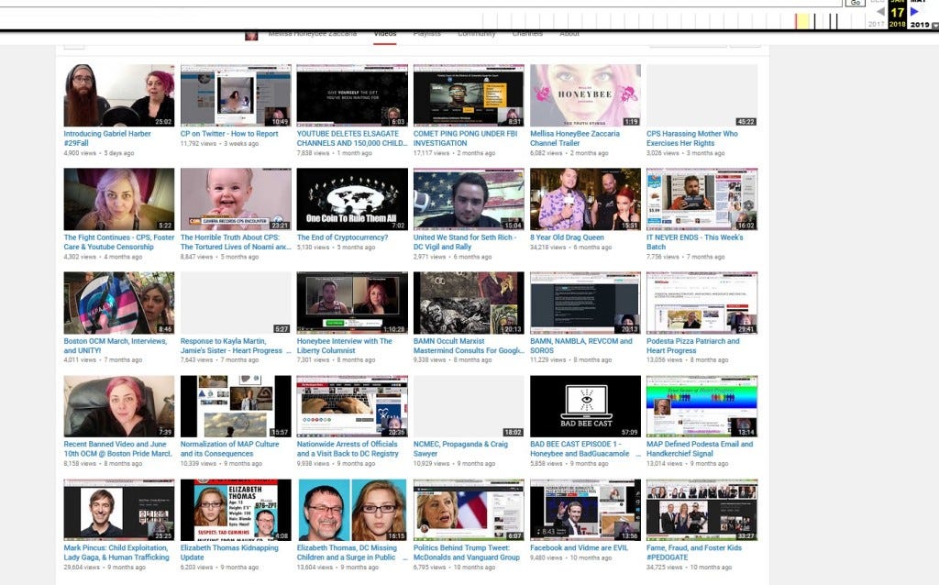Open the NCMEC, Propaganda & Craig Sawyer title link

(460, 449)
